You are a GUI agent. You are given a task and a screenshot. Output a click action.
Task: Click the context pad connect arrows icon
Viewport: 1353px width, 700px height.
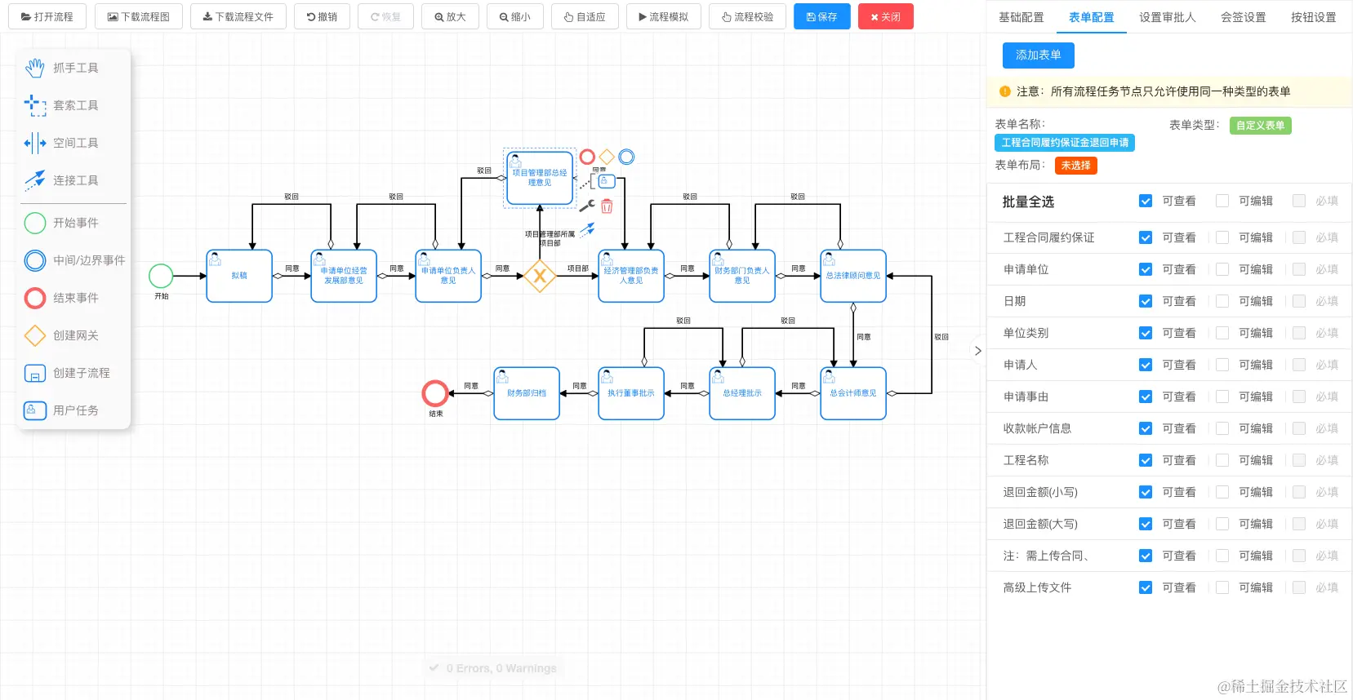click(587, 230)
